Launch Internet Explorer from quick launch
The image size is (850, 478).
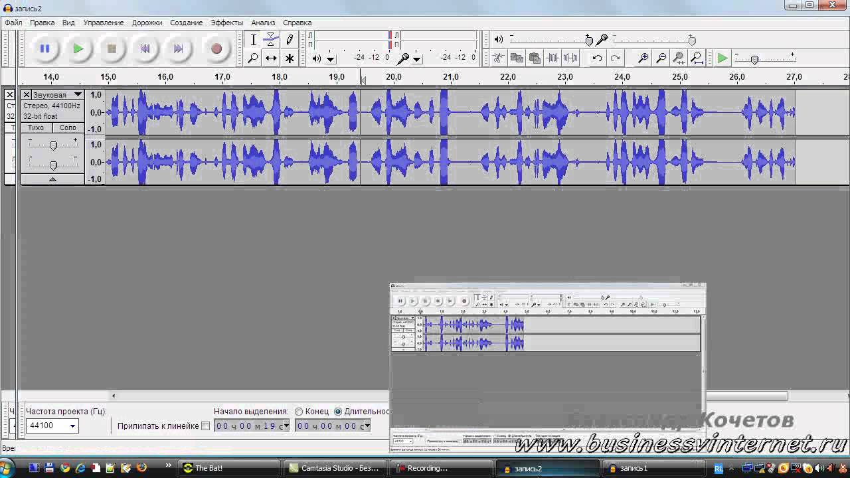pyautogui.click(x=80, y=468)
